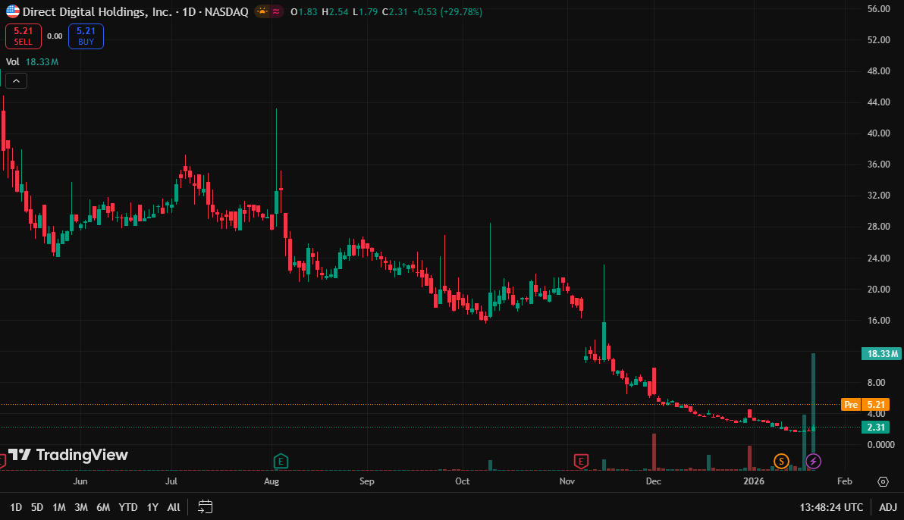The image size is (904, 520).
Task: Click the Aug label on time axis
Action: 272,481
